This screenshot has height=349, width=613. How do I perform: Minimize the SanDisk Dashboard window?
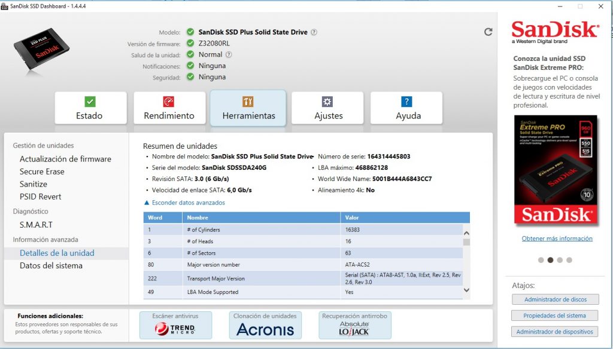click(x=560, y=6)
